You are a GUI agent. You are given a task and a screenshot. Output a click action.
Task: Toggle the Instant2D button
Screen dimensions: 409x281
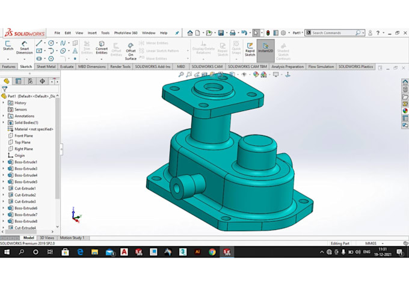(x=265, y=51)
